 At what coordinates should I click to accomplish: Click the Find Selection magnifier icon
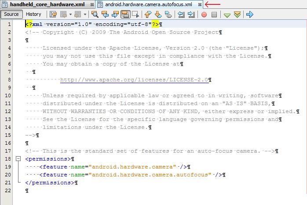(x=95, y=15)
